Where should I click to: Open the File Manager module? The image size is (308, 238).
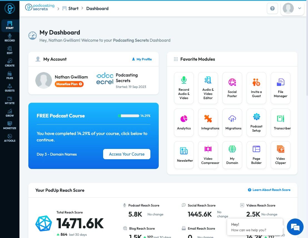pos(280,88)
